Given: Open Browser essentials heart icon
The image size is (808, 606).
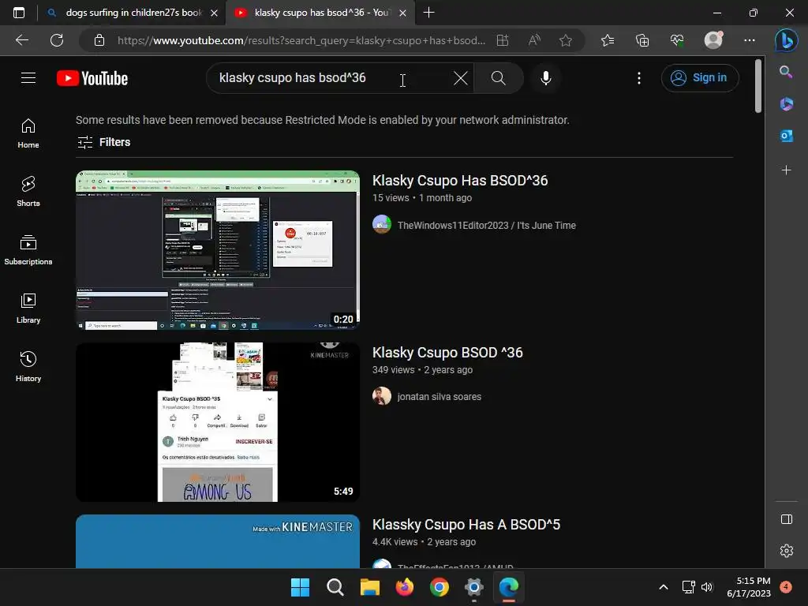Looking at the screenshot, I should [677, 40].
